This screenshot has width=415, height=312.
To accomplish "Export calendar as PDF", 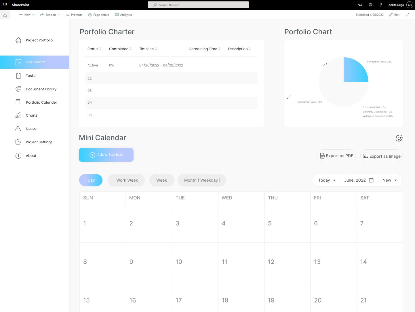I will point(336,156).
